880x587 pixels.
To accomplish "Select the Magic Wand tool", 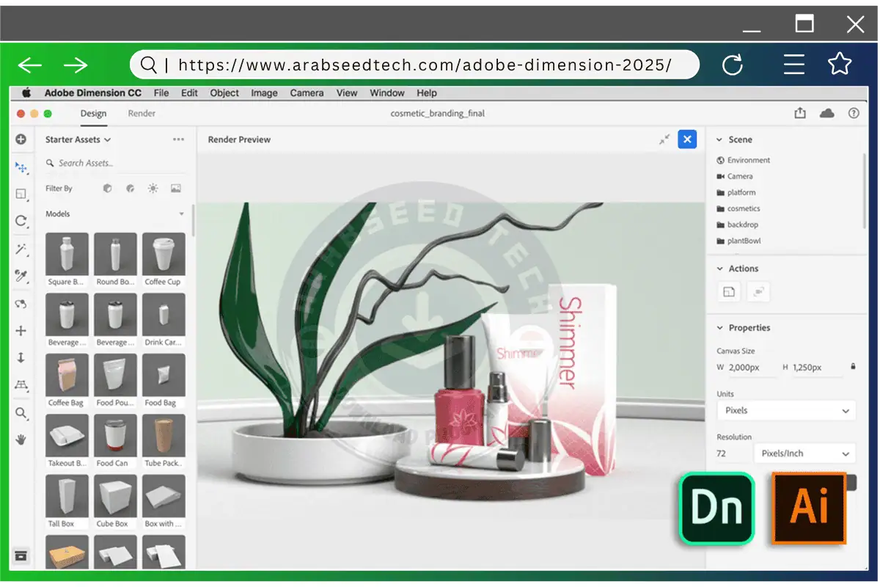I will click(x=21, y=249).
